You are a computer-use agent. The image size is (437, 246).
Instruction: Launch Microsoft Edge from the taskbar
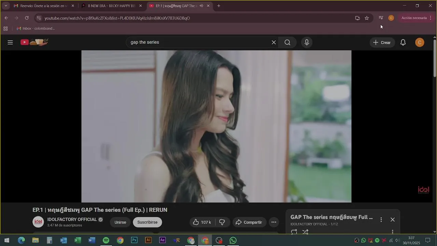(21, 241)
